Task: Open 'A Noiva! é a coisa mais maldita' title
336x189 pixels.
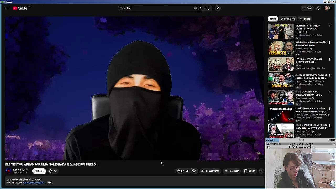Action: [x=311, y=44]
